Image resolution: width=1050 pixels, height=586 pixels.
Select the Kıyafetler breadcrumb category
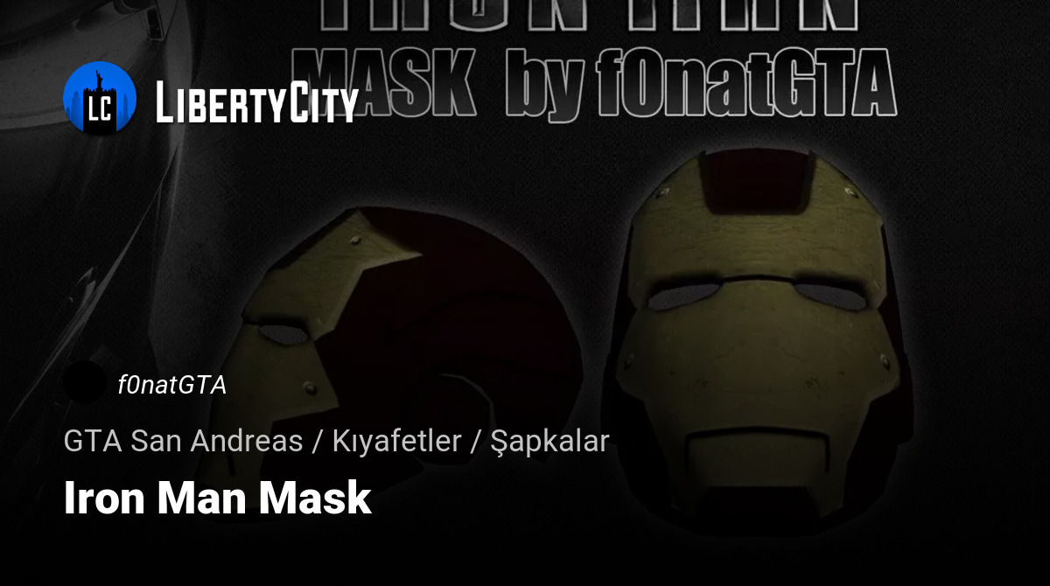396,441
